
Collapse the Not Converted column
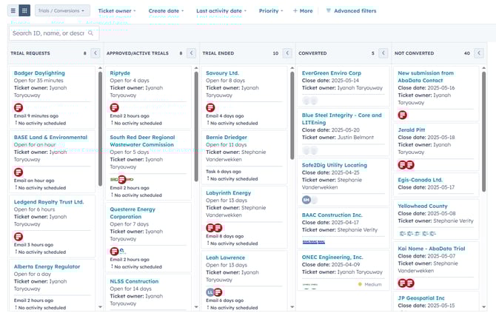coord(480,53)
